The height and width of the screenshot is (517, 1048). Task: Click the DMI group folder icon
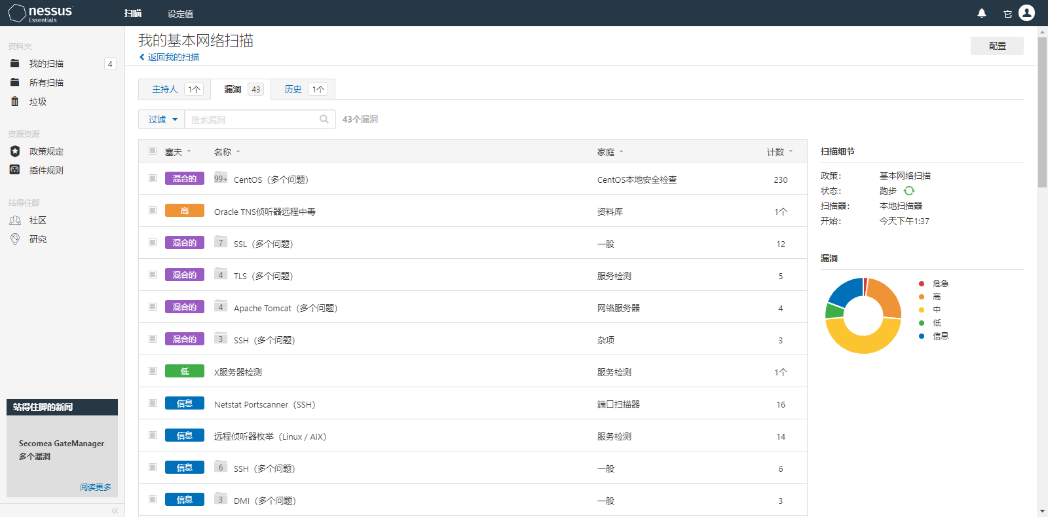point(221,499)
